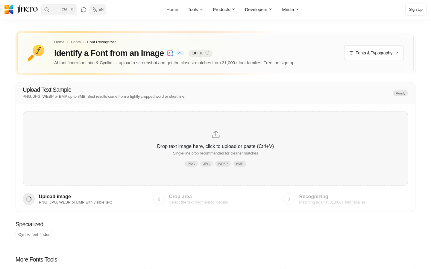Open the Fonts & Typography dropdown
Viewport: 431px width, 269px height.
click(374, 53)
